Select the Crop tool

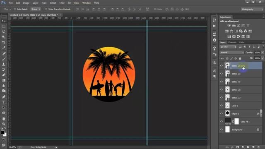pos(4,42)
